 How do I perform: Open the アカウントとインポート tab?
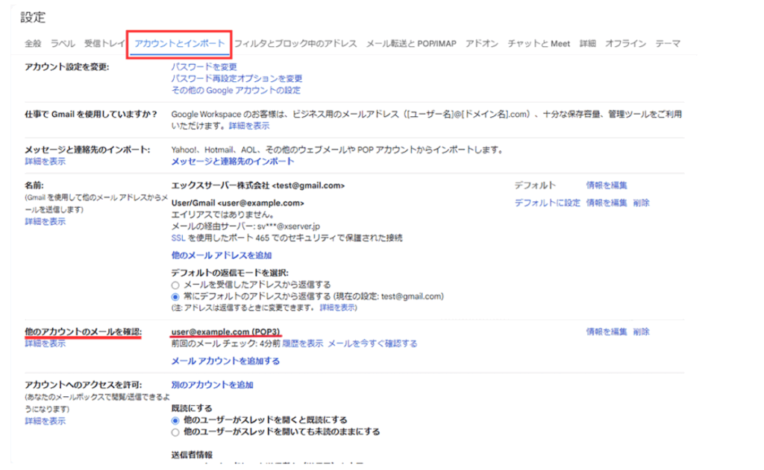pyautogui.click(x=179, y=44)
